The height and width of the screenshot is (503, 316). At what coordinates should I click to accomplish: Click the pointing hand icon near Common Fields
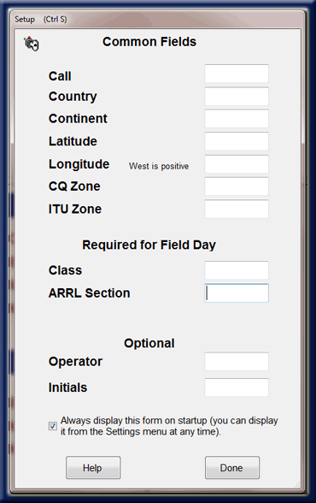32,44
